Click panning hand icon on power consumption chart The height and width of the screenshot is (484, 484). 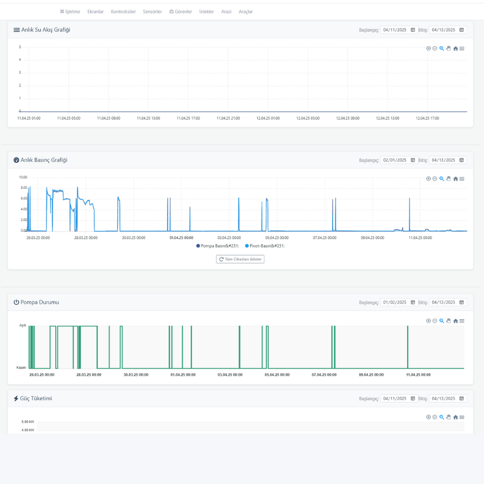(x=448, y=417)
